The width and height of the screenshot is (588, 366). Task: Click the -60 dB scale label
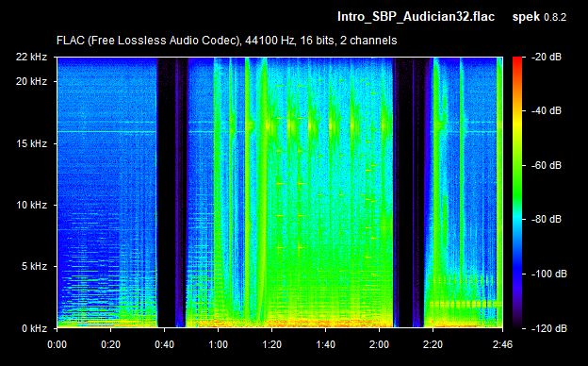[x=547, y=165]
